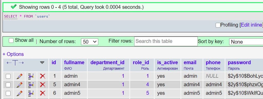The width and height of the screenshot is (263, 99).
Task: Sort by the fullname column header
Action: pyautogui.click(x=74, y=63)
